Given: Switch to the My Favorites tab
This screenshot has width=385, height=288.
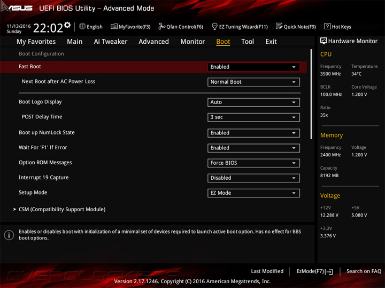Looking at the screenshot, I should click(x=36, y=42).
